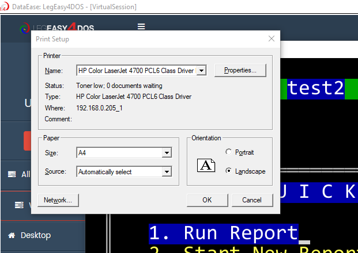Click the printer location '192.168.0.205_1'
The width and height of the screenshot is (358, 253).
99,108
